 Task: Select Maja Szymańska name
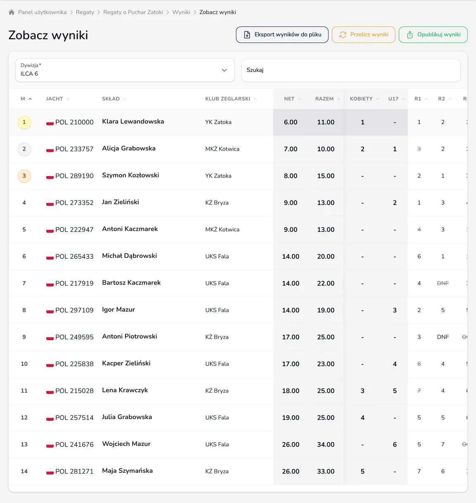click(127, 471)
